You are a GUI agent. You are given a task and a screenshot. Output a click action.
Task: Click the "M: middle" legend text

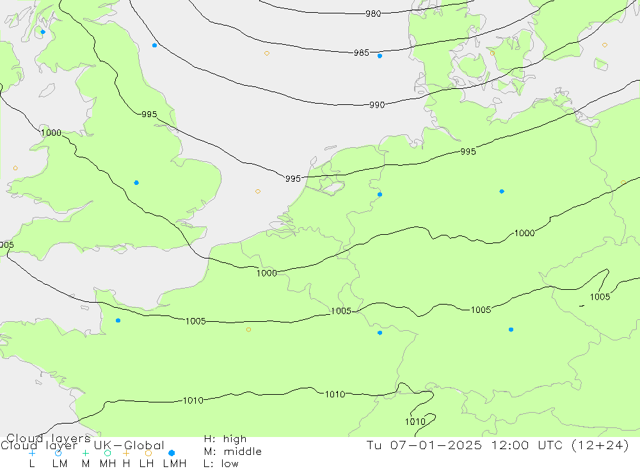coord(233,452)
